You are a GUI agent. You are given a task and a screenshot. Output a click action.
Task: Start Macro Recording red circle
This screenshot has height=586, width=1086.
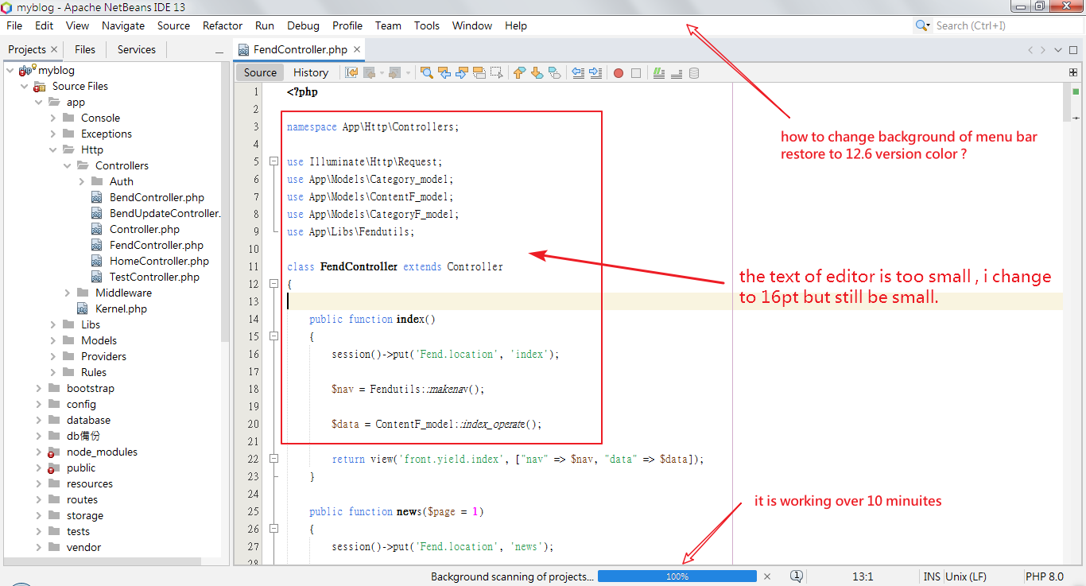(619, 73)
